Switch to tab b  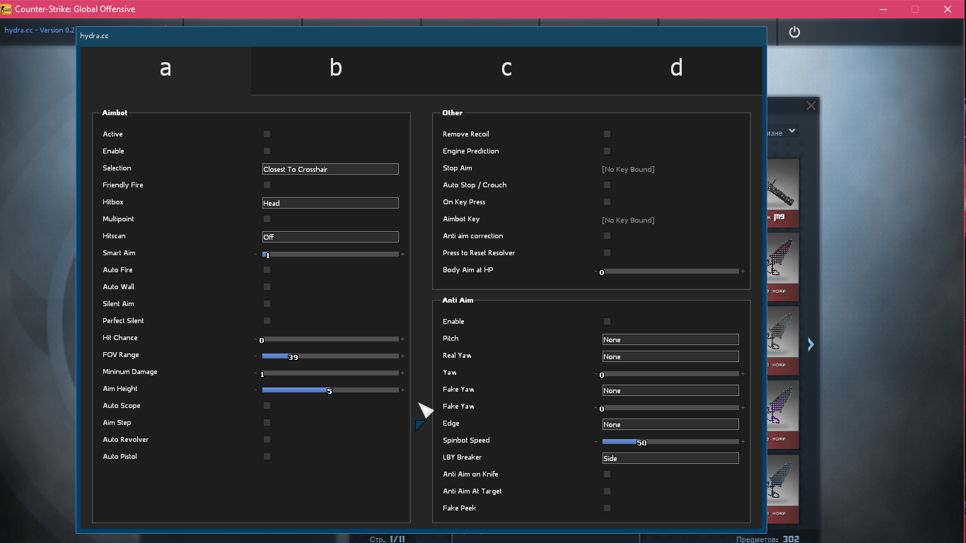point(336,68)
